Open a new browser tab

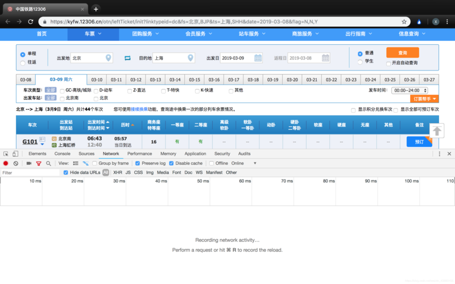tap(96, 9)
